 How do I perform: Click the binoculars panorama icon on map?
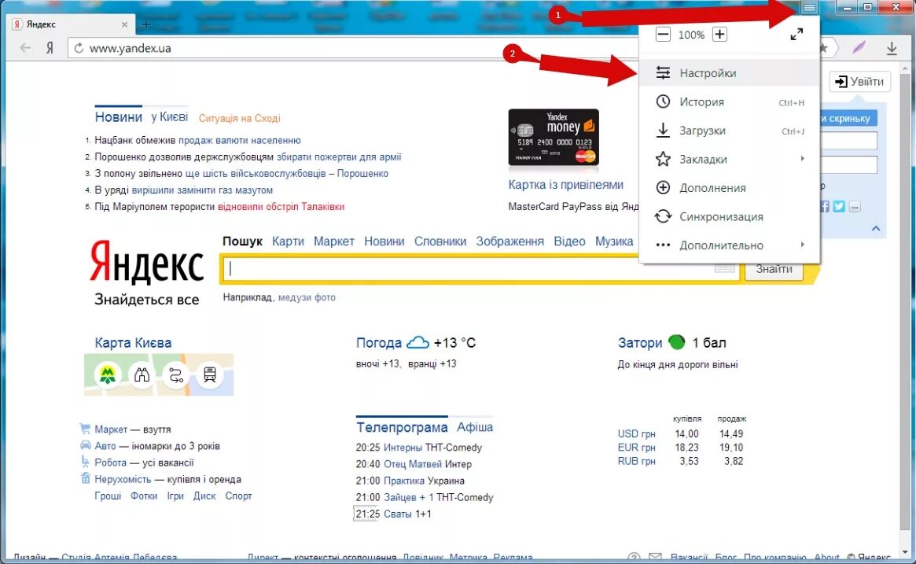coord(142,374)
